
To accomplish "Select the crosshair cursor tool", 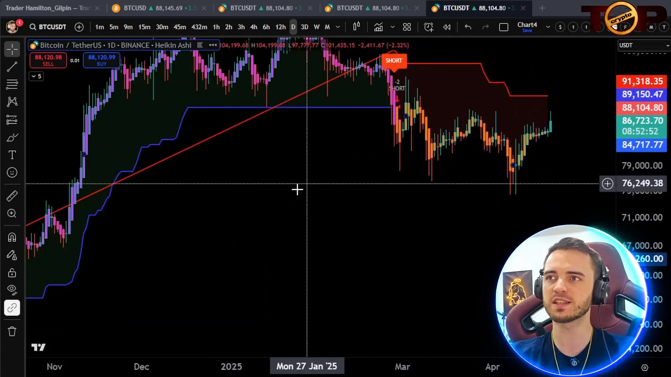I will click(12, 49).
